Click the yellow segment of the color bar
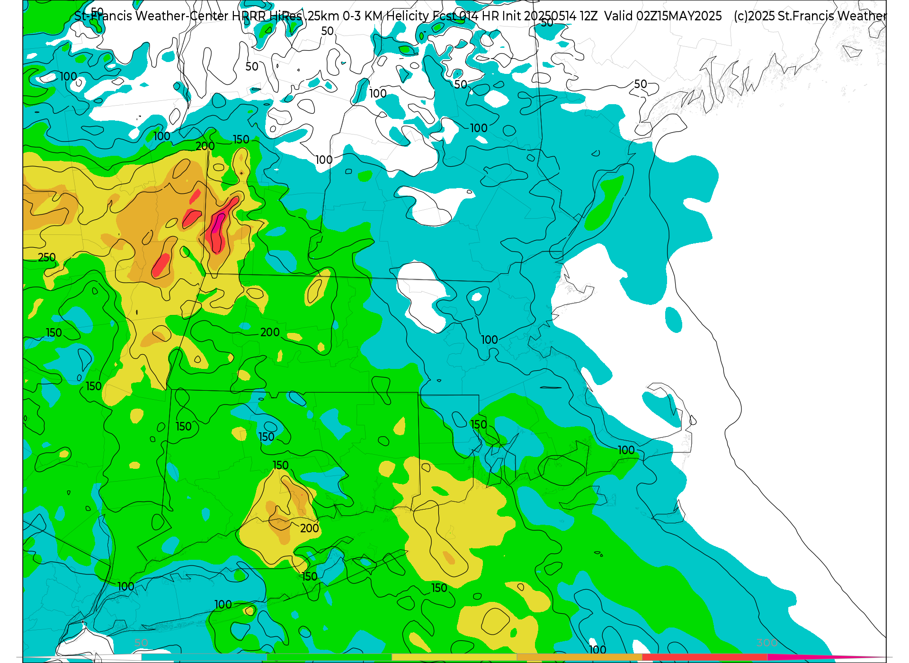This screenshot has width=909, height=663. pos(454,657)
